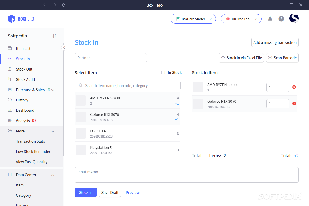
Task: Click the Playstation 5 thumbnail
Action: (81, 150)
